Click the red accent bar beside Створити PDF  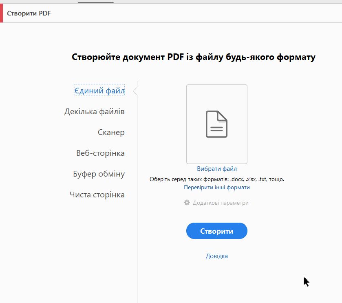(x=2, y=13)
